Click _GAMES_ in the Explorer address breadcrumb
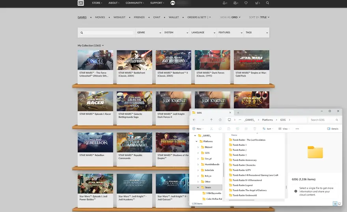 [x=250, y=120]
